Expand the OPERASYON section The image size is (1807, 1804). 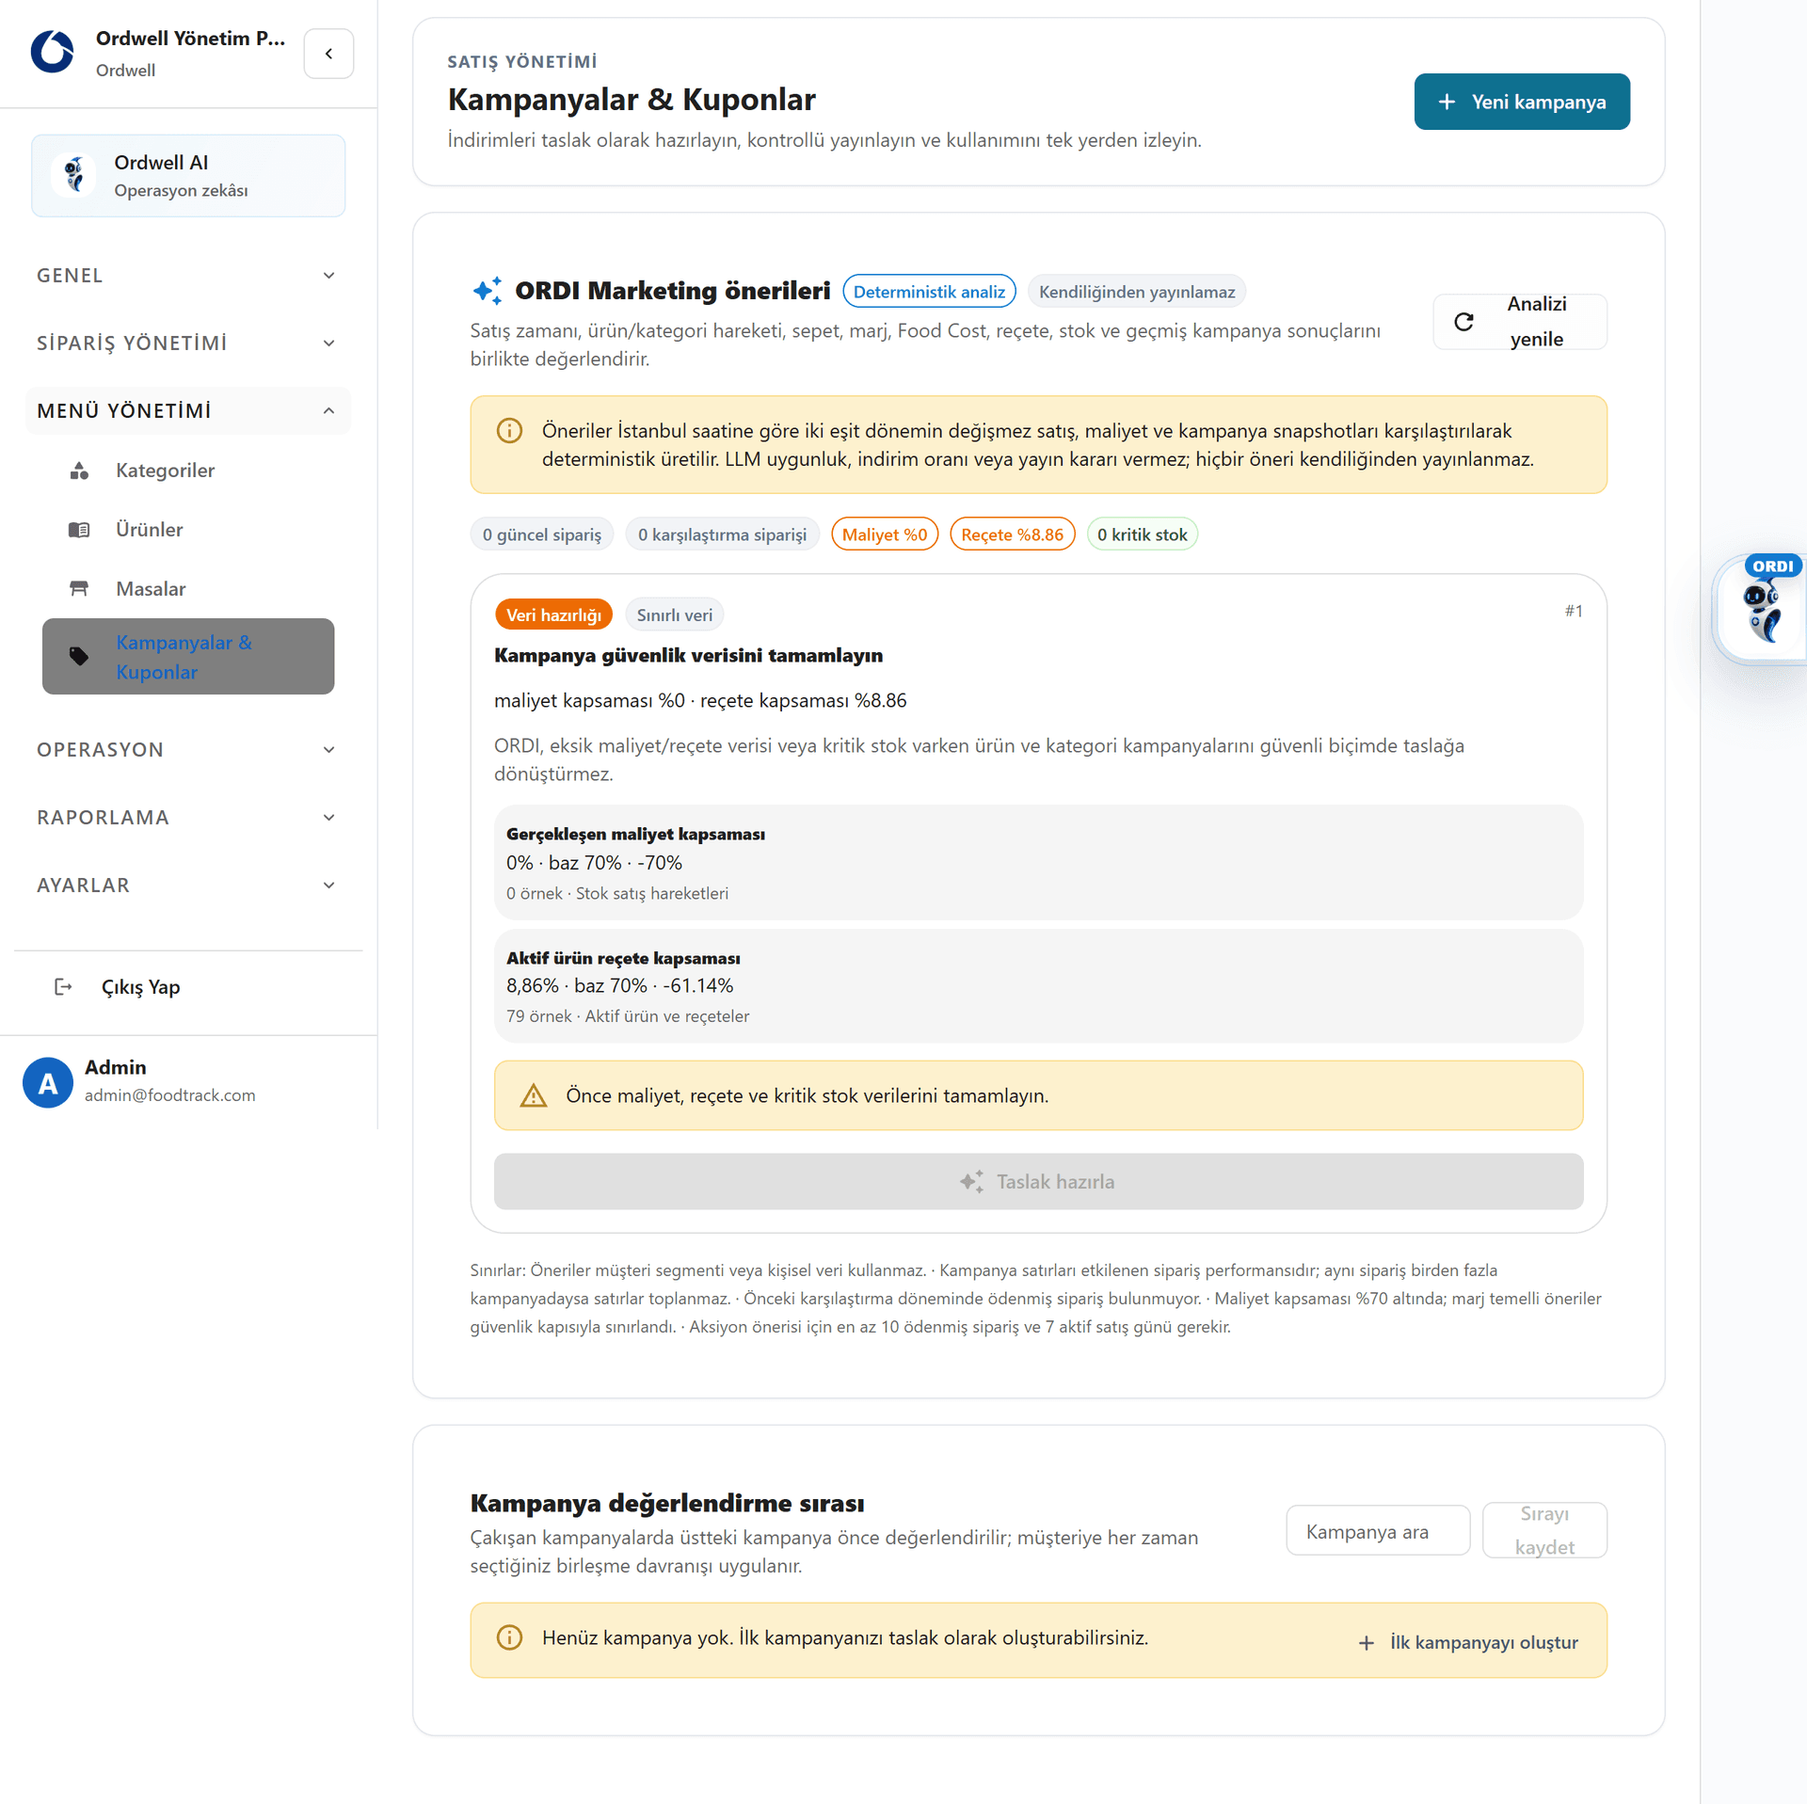[x=187, y=750]
